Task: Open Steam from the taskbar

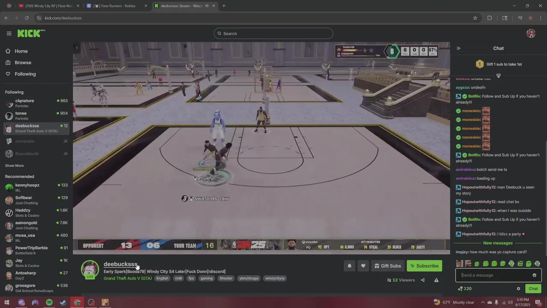Action: (63, 302)
